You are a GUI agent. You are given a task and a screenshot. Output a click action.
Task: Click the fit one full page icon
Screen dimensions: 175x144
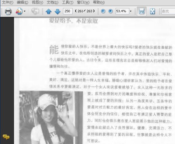[152, 11]
